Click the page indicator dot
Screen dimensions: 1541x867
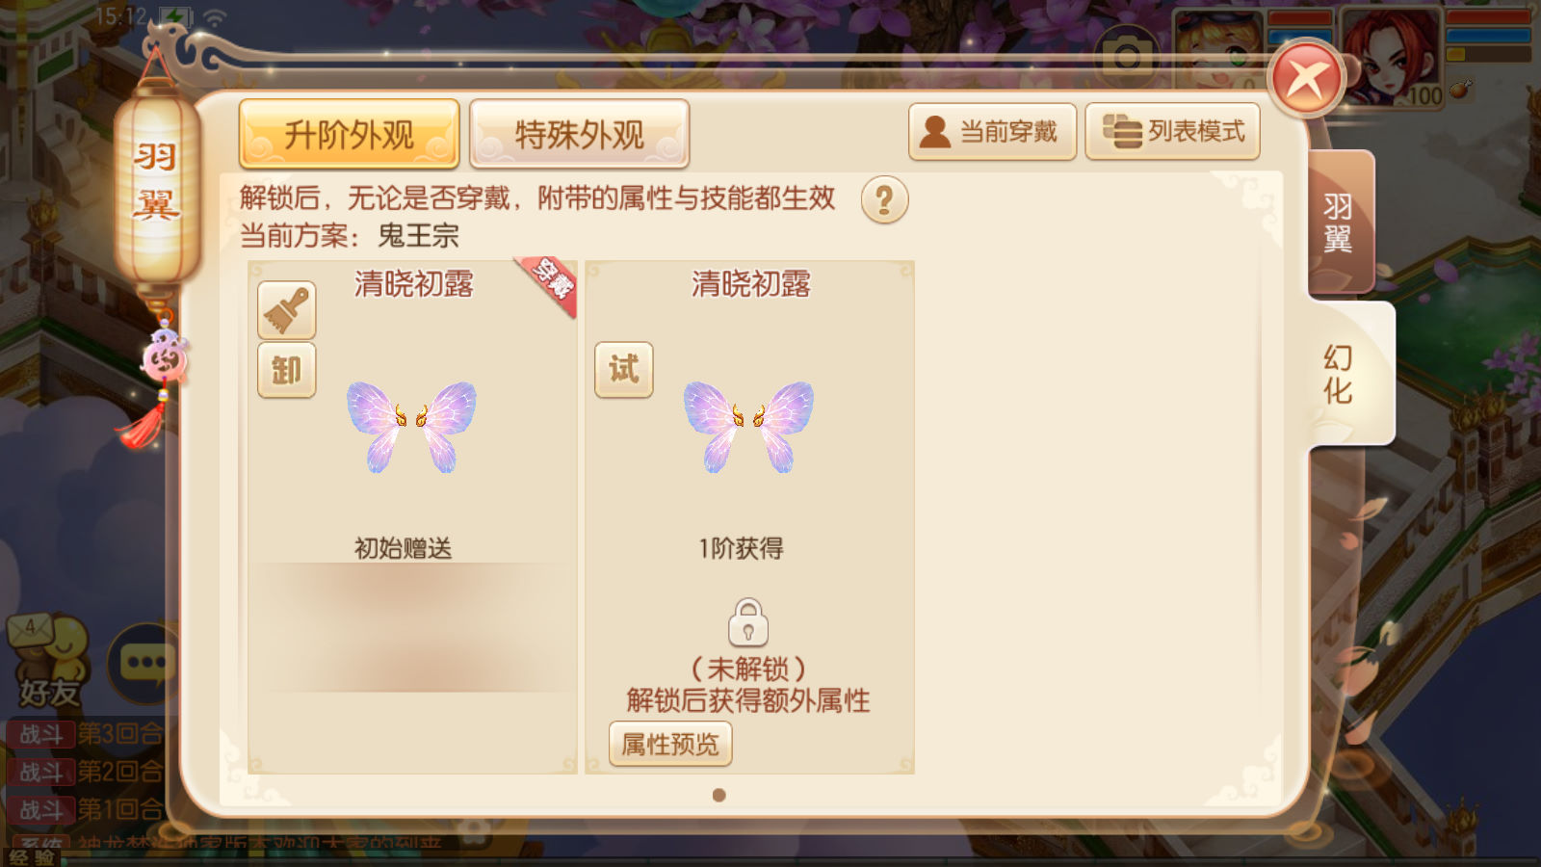718,795
